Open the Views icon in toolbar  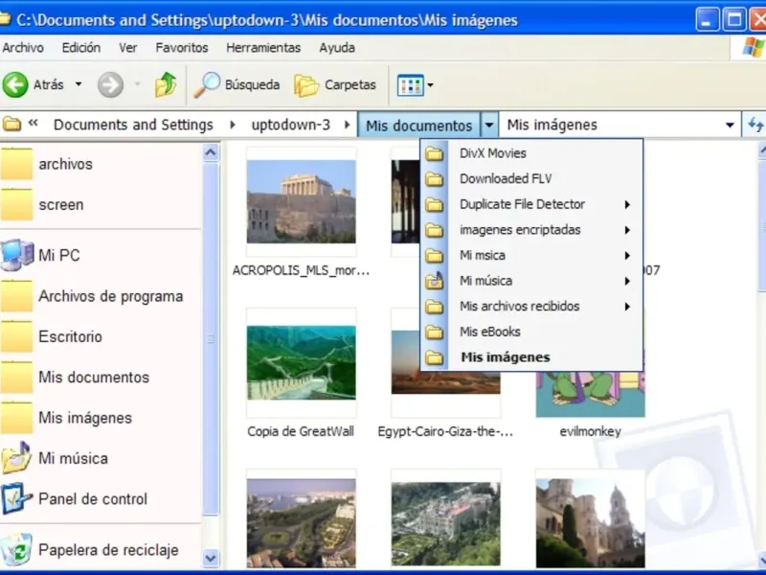pos(411,85)
